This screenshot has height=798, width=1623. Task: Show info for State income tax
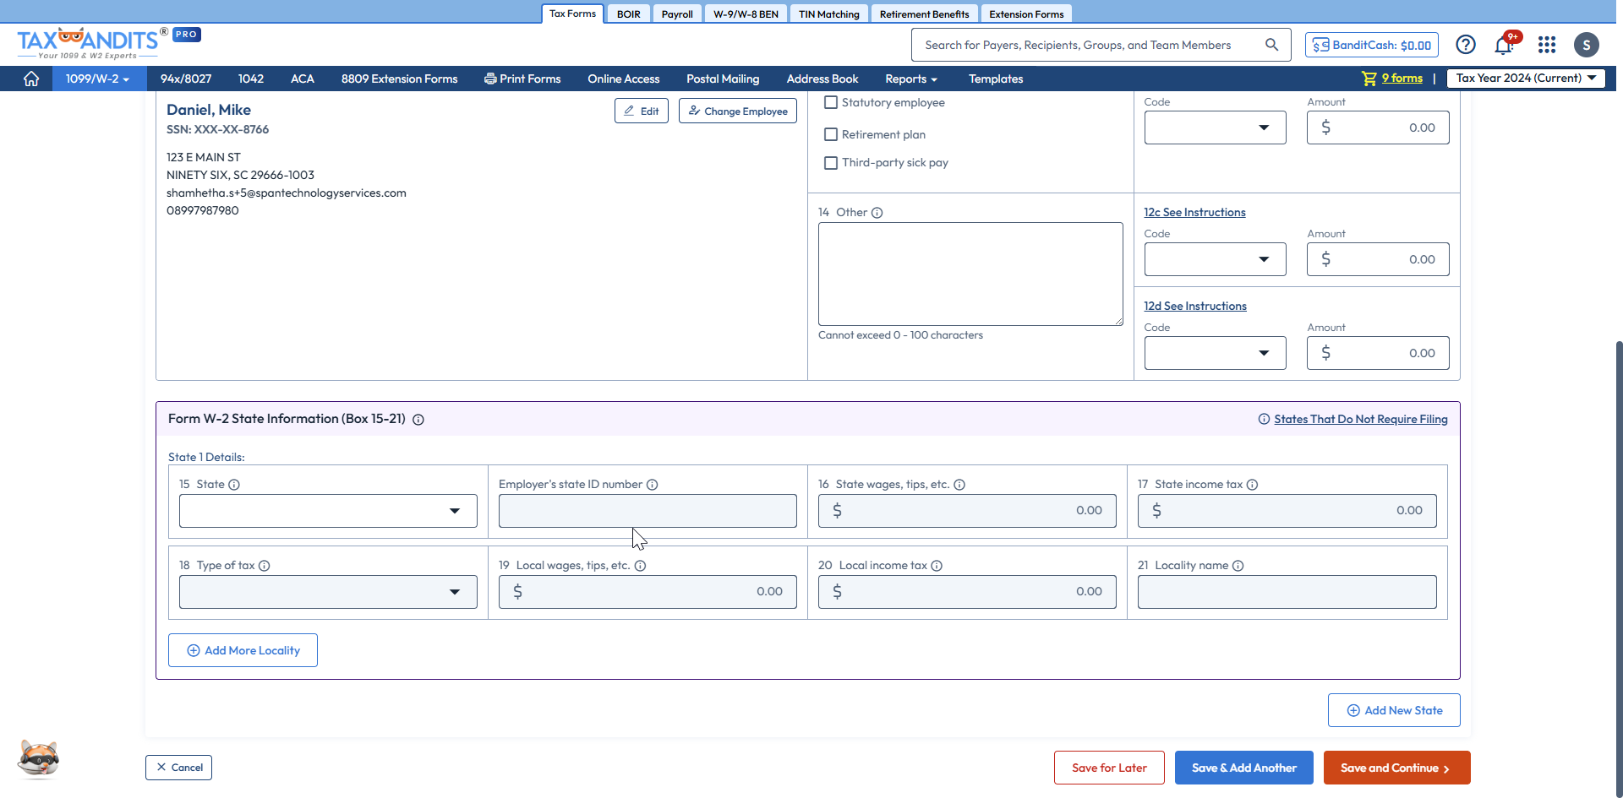pos(1253,485)
